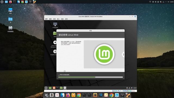Open guest Mint menu button in VM taskbar
Viewport: 174px width, 98px height.
(x=46, y=88)
